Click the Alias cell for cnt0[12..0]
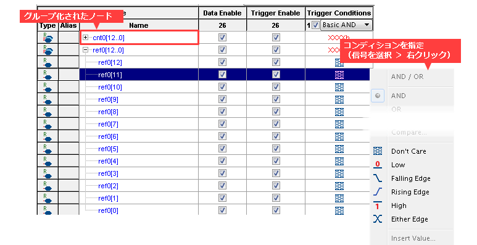477x245 pixels. [68, 38]
